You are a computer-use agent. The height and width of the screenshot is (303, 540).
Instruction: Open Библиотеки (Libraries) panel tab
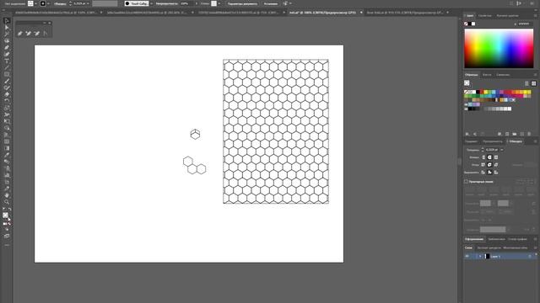click(x=496, y=239)
